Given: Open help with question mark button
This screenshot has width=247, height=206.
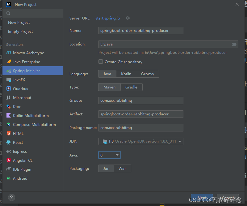Looking at the screenshot, I should (11, 197).
